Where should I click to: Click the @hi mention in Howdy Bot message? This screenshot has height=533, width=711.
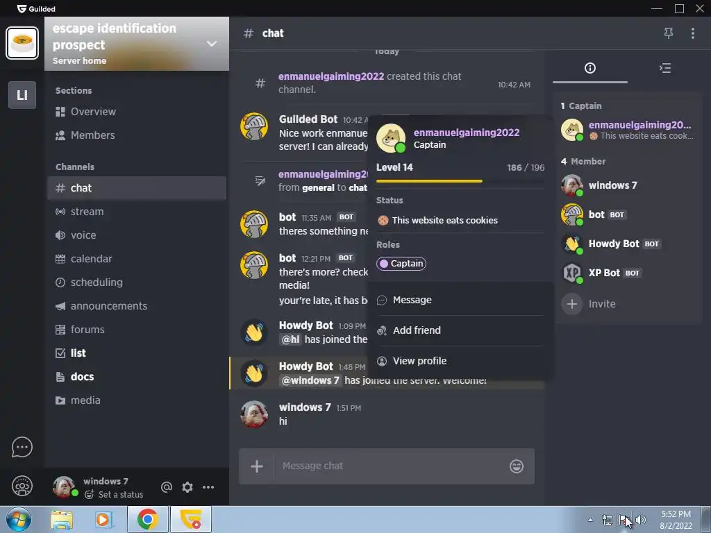tap(291, 339)
